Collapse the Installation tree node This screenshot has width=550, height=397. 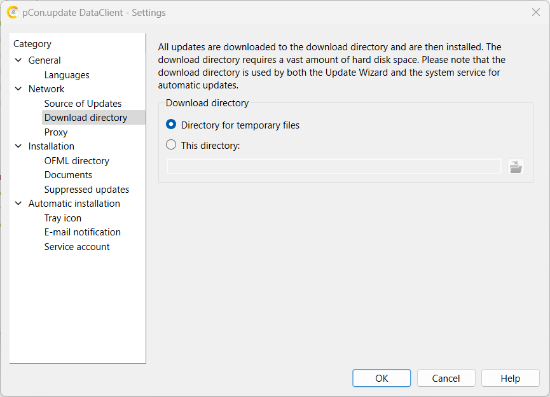18,146
